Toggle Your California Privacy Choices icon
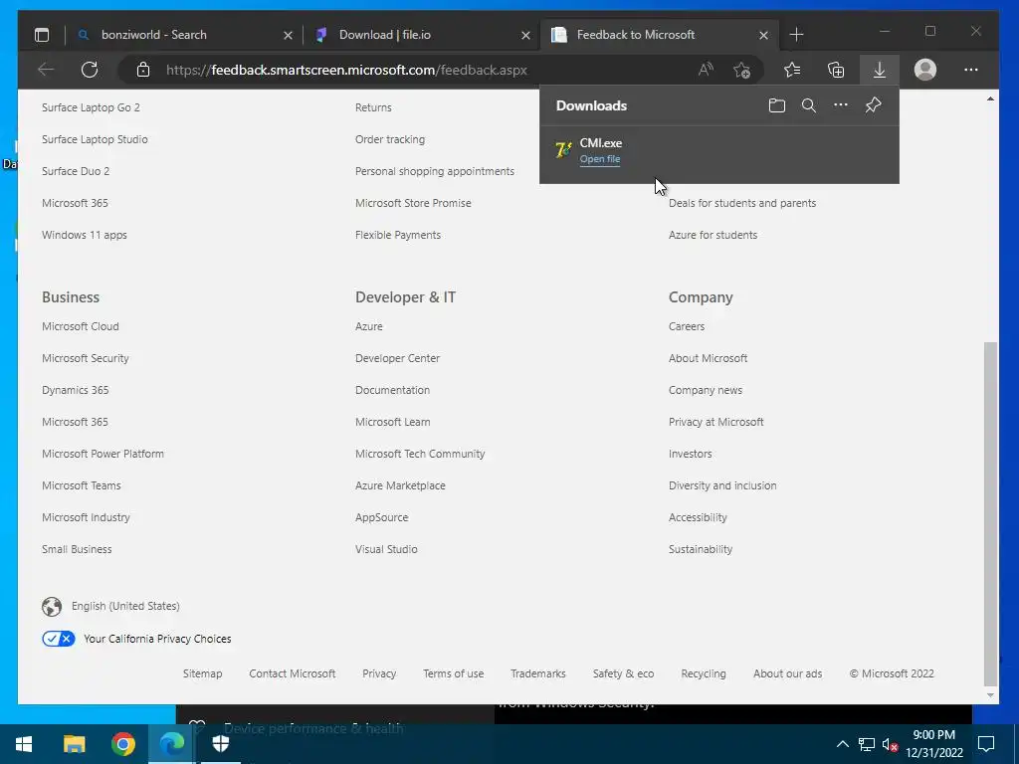 click(x=59, y=639)
